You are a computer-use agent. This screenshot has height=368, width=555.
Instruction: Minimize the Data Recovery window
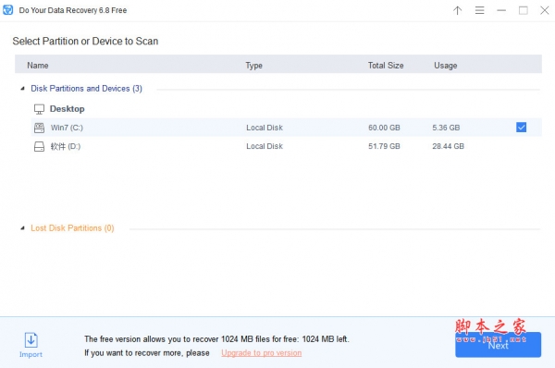pos(501,10)
